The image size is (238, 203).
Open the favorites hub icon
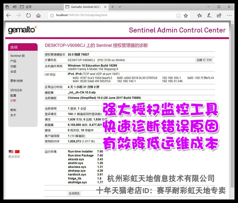(199, 15)
